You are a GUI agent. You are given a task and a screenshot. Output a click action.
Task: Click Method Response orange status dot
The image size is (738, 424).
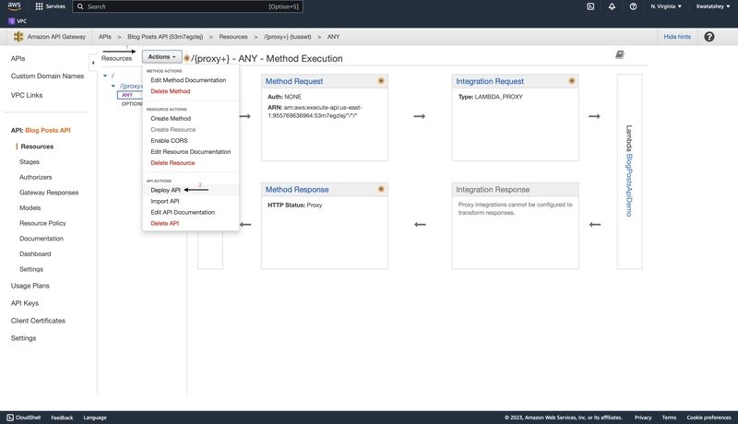[x=381, y=189]
